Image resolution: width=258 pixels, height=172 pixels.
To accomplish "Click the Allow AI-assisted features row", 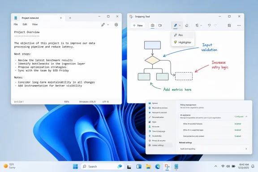I will (x=214, y=124).
